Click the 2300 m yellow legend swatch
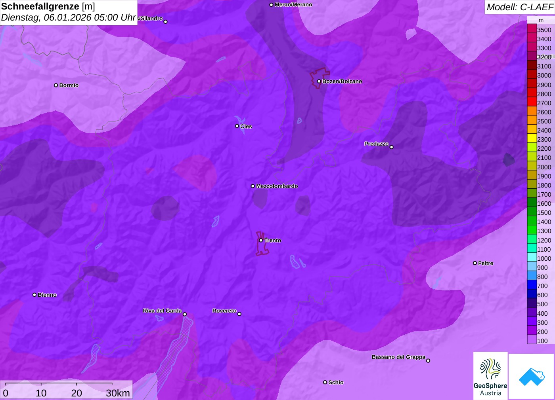The width and height of the screenshot is (555, 400). point(532,138)
